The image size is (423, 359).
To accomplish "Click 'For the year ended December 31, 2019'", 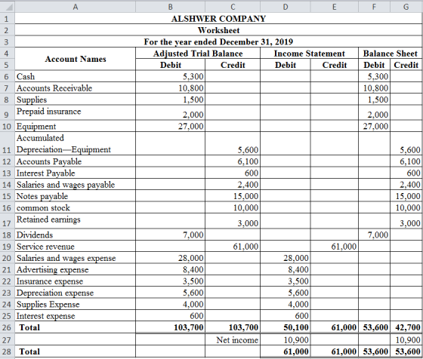I will tap(218, 41).
